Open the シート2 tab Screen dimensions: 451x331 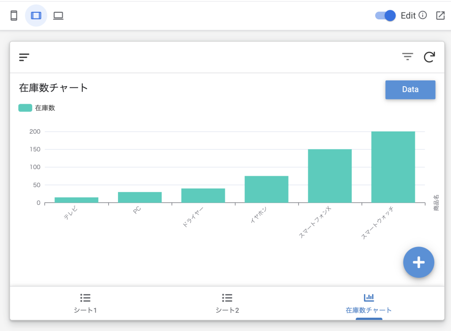227,303
